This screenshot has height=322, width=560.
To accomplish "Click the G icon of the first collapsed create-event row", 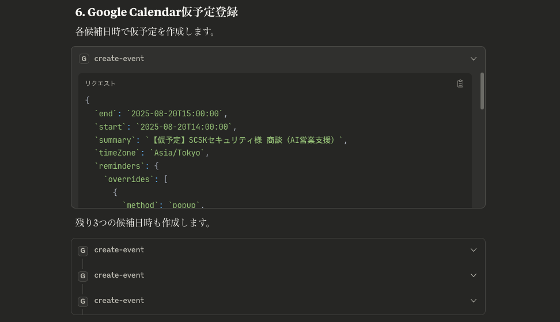I will click(x=83, y=251).
